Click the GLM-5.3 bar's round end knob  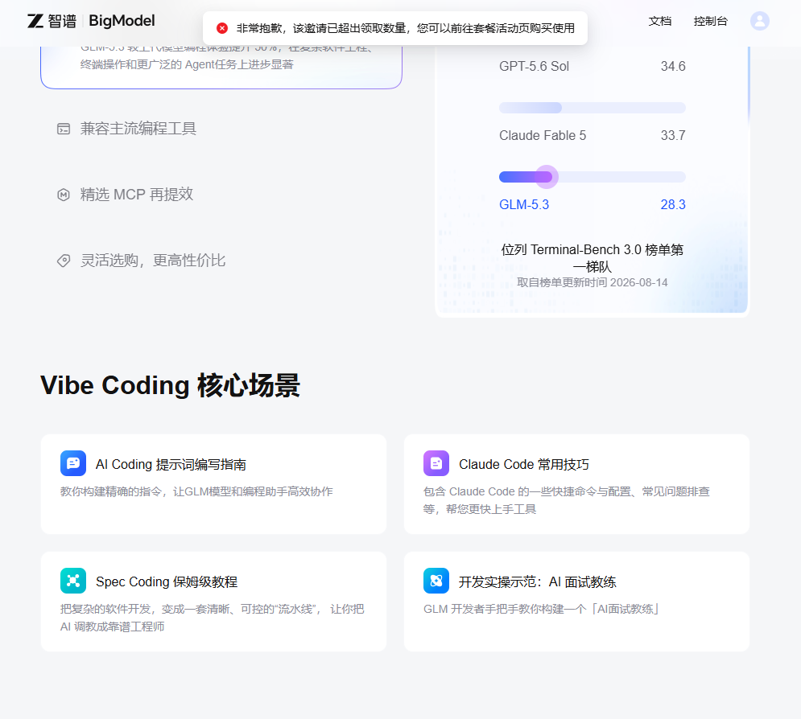tap(547, 177)
